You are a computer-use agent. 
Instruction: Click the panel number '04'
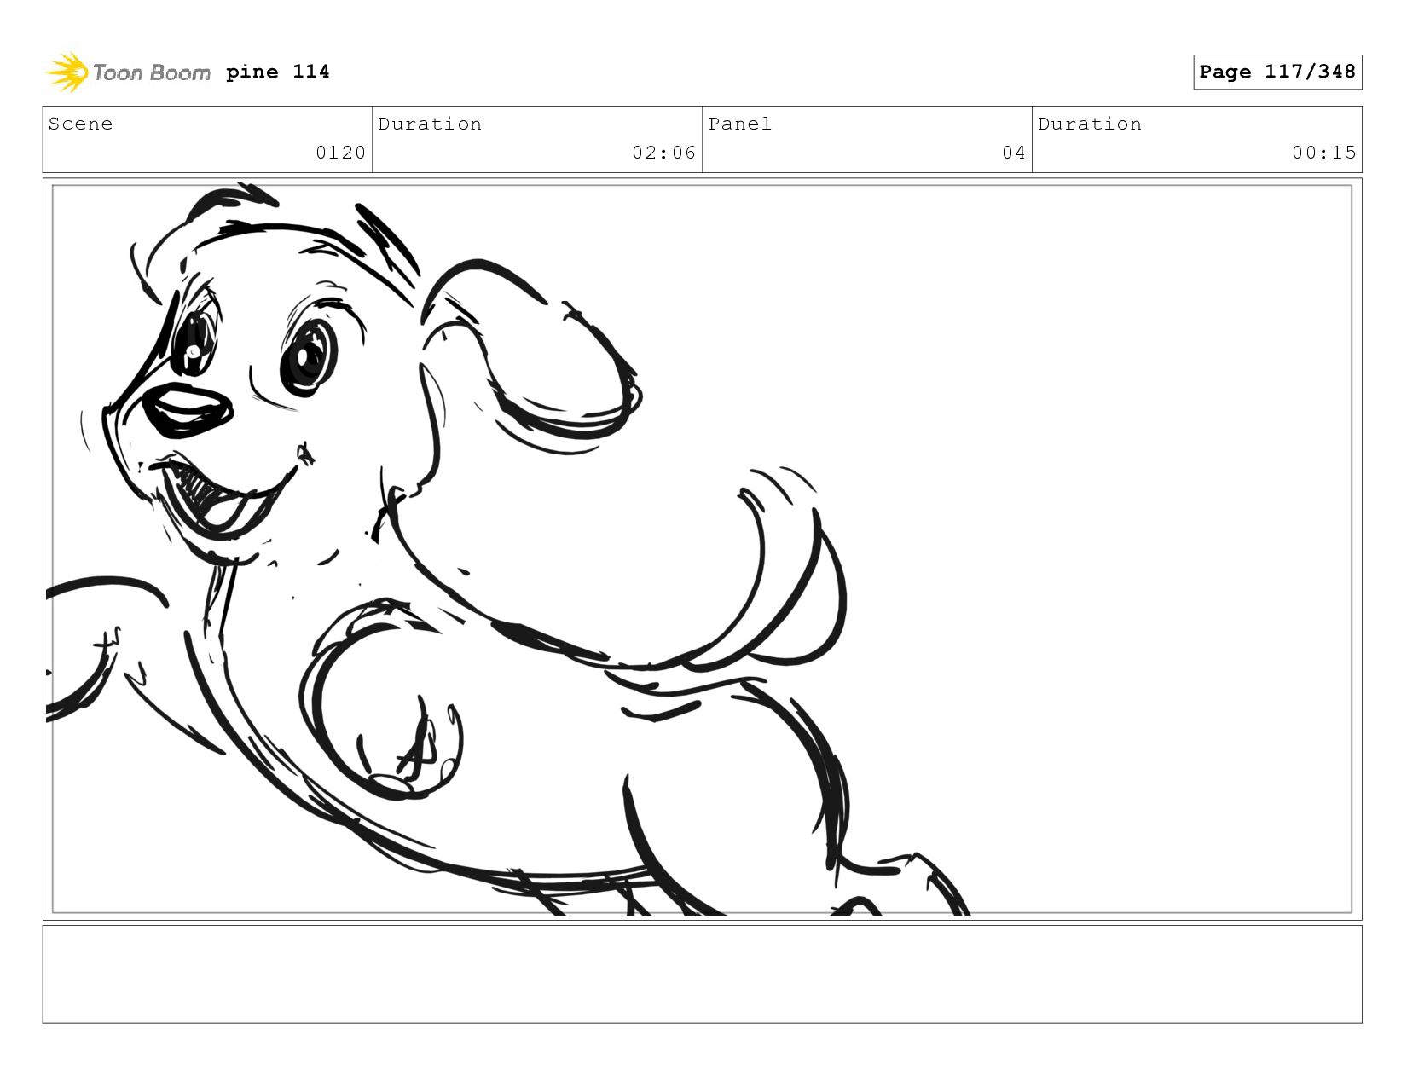(1014, 153)
